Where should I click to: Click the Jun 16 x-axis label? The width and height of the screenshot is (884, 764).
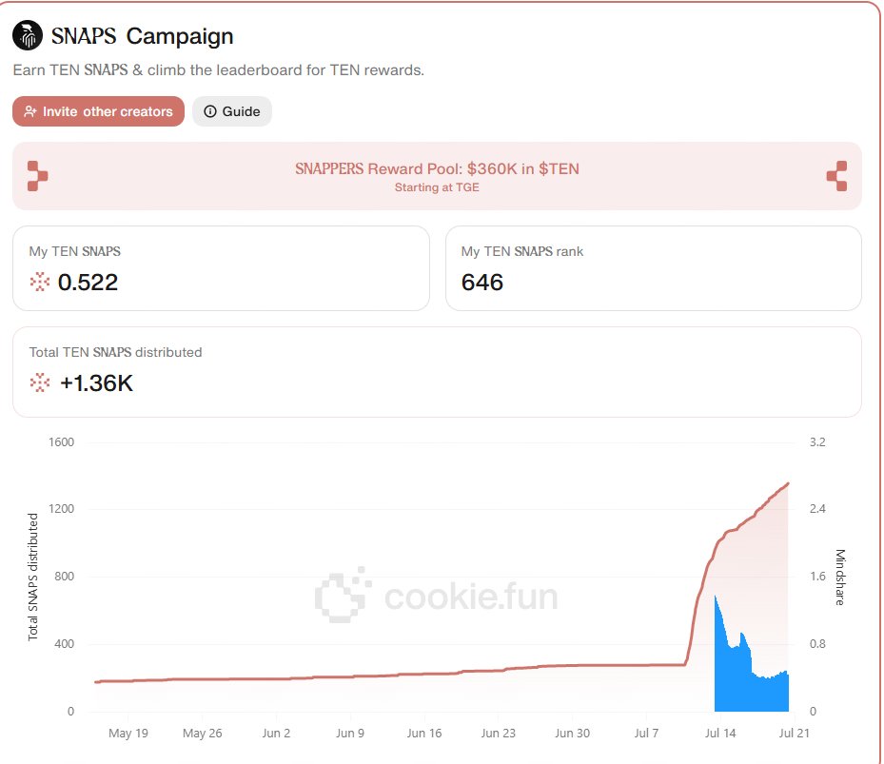tap(424, 733)
